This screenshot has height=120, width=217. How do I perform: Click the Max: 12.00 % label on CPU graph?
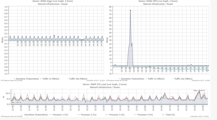pyautogui.click(x=199, y=90)
